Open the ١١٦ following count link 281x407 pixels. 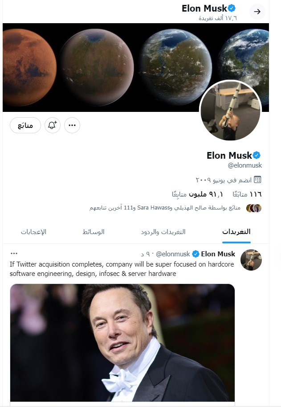click(x=247, y=194)
